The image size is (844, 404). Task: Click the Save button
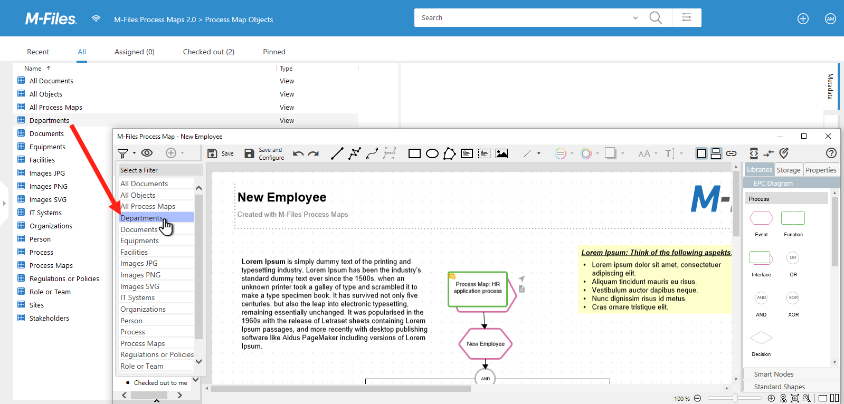pos(221,153)
